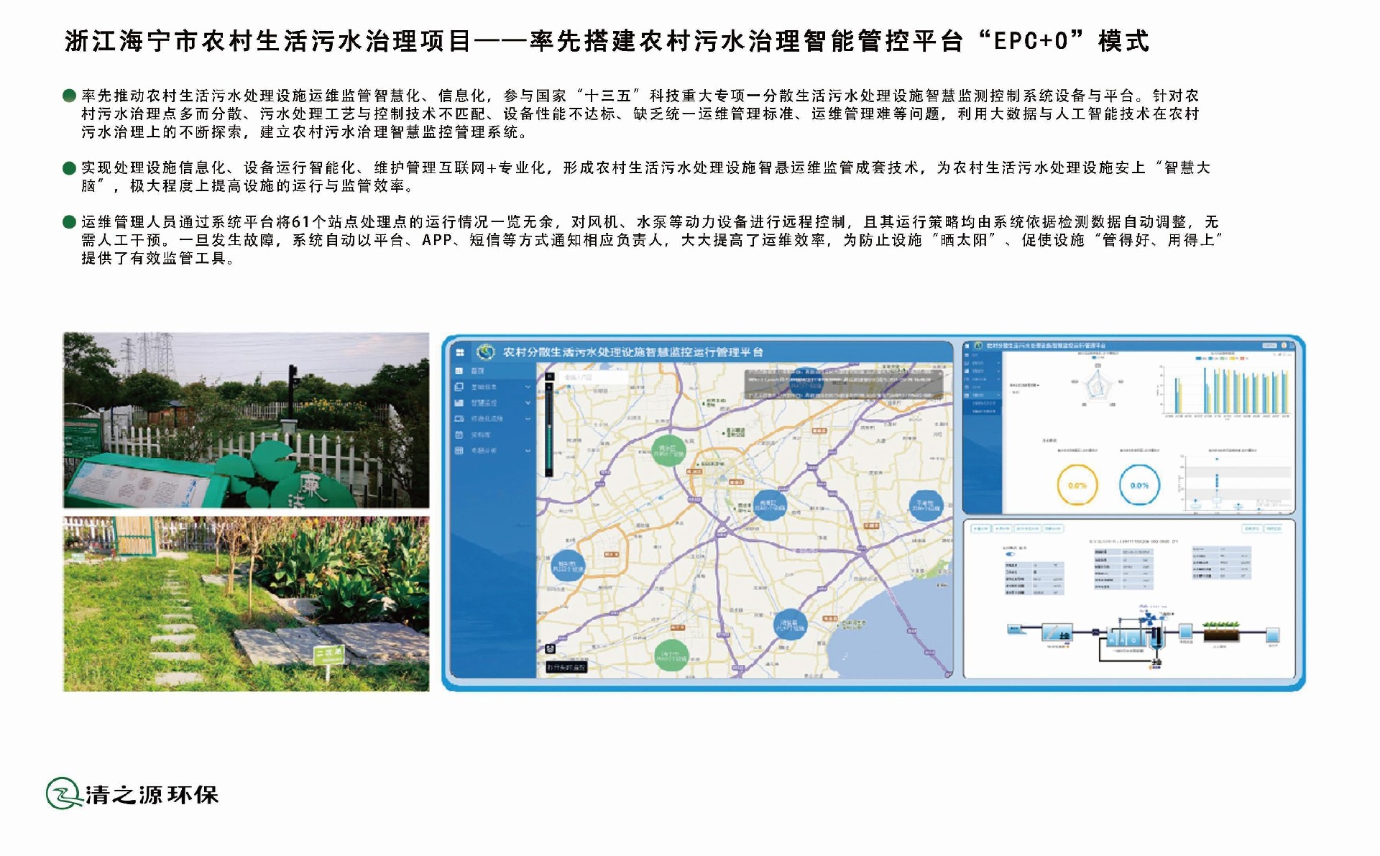Click the user avatar icon in analysis header
Viewport: 1380px width, 856px height.
(1285, 346)
